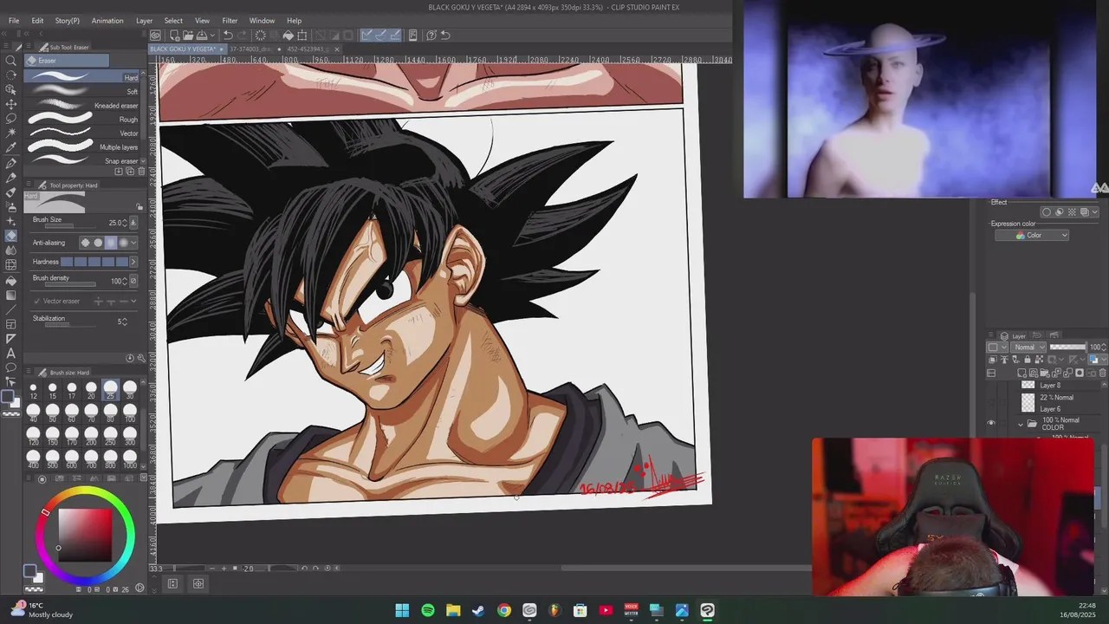Select the Fill bucket tool

point(10,280)
